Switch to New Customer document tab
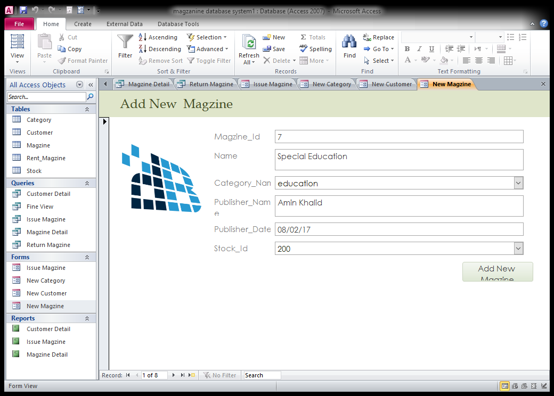This screenshot has width=554, height=396. click(x=386, y=84)
